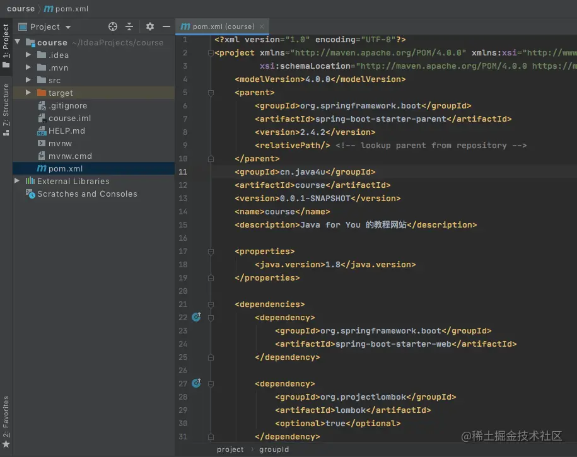Image resolution: width=577 pixels, height=457 pixels.
Task: Open the 1: Project tool window tab
Action: (6, 45)
